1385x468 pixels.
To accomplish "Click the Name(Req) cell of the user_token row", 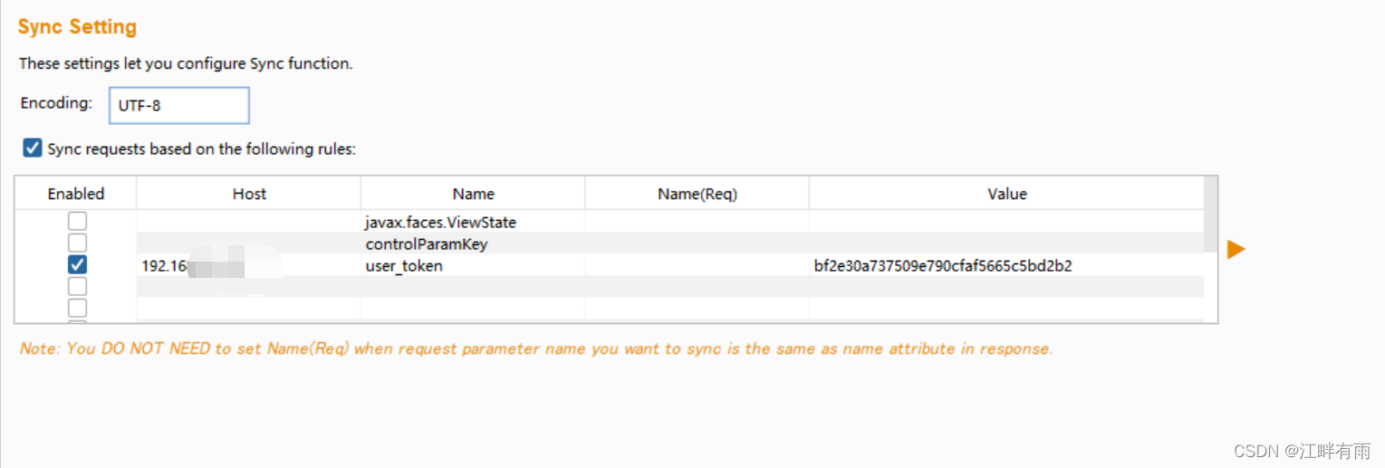I will click(x=697, y=265).
